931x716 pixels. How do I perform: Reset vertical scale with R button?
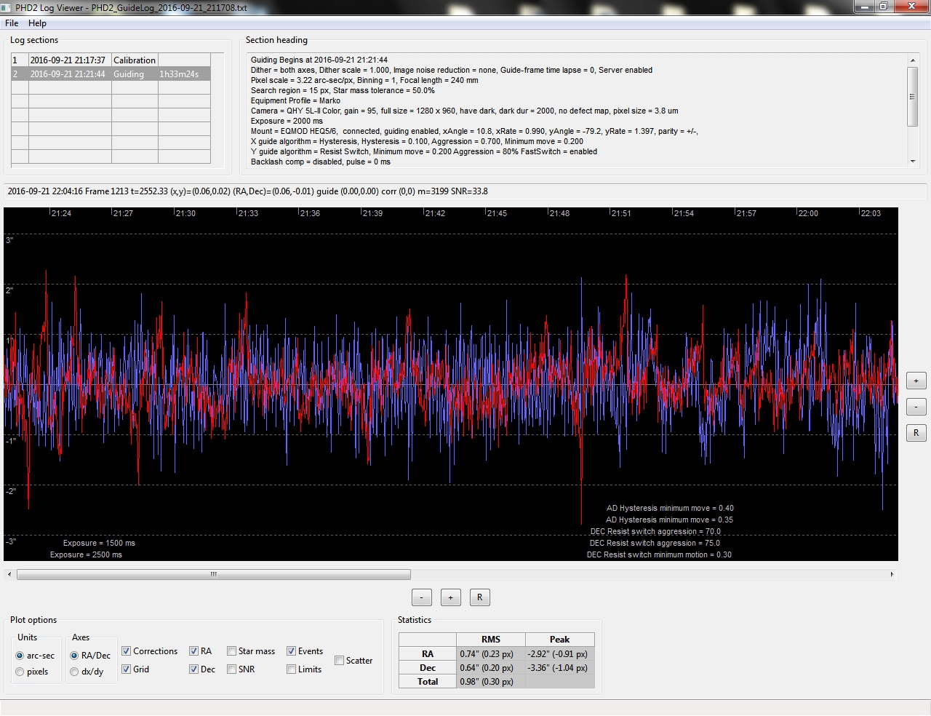(916, 433)
